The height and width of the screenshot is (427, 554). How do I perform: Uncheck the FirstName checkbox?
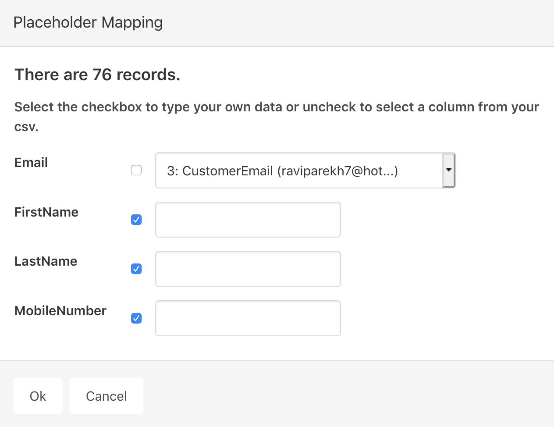136,220
